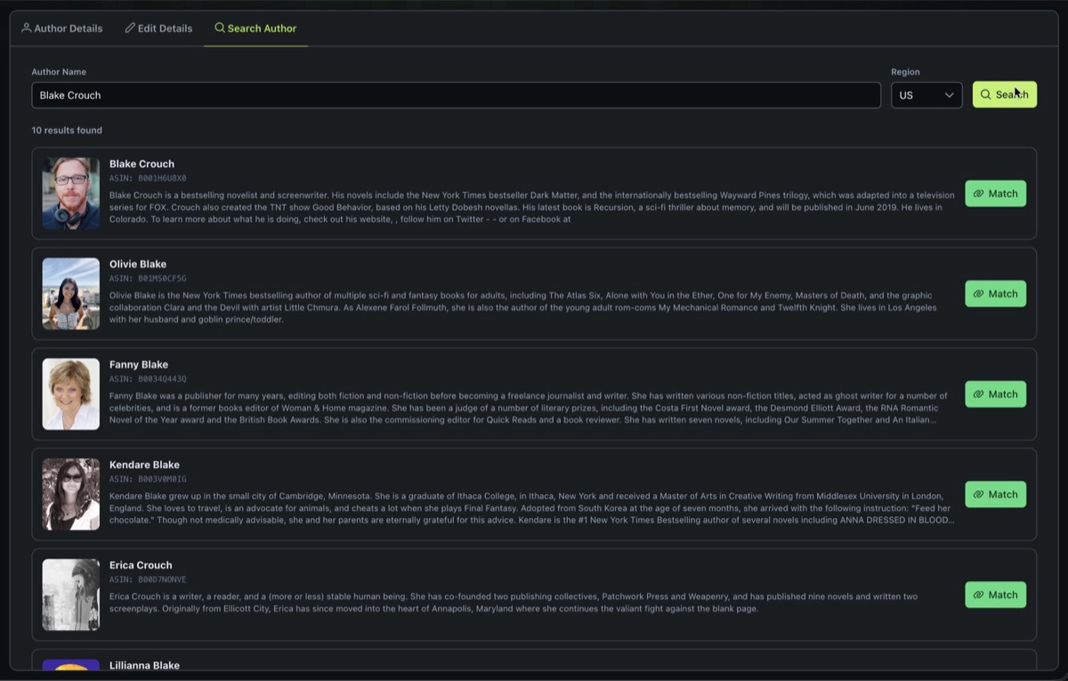Screen dimensions: 1068x681
Task: Click Olivie Blake's profile photo
Action: [71, 294]
